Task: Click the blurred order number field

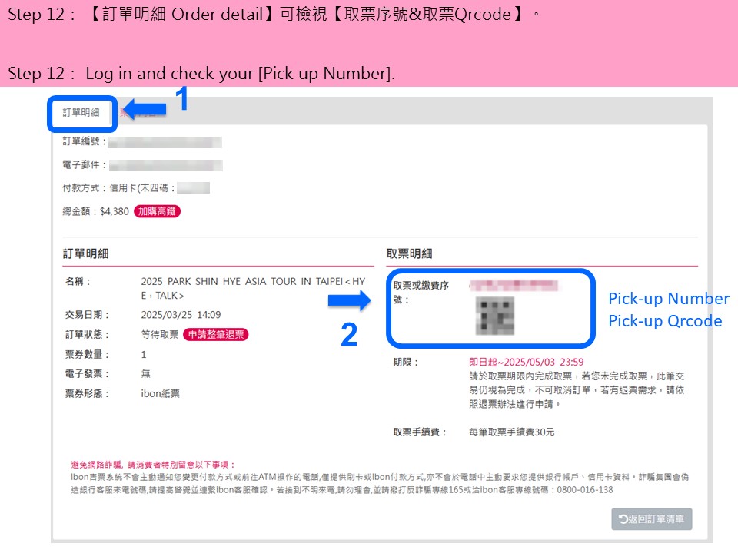Action: (x=165, y=142)
